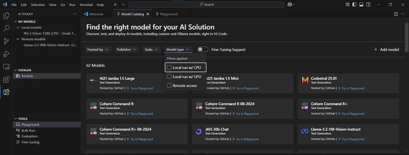This screenshot has width=409, height=155.
Task: Click the Codestral 25.01 Mistral logo
Action: click(305, 80)
